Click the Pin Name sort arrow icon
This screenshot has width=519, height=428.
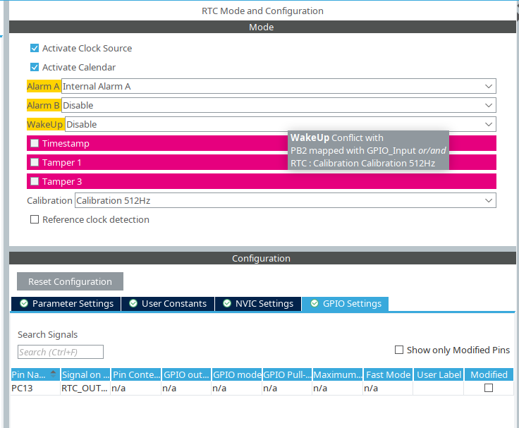point(54,374)
